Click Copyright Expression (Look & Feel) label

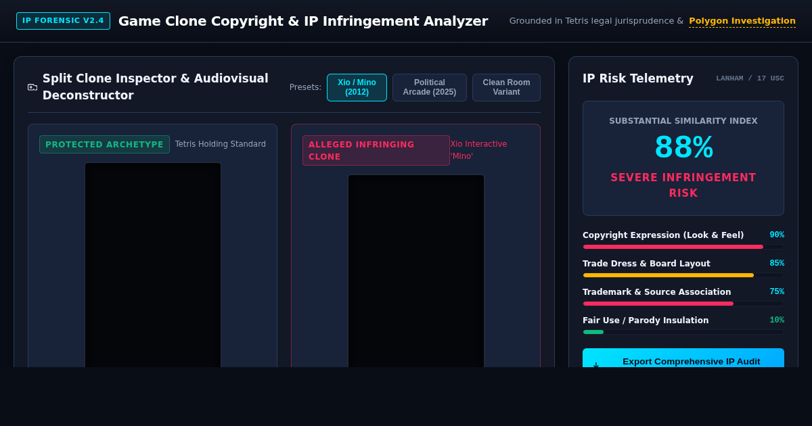(x=663, y=235)
